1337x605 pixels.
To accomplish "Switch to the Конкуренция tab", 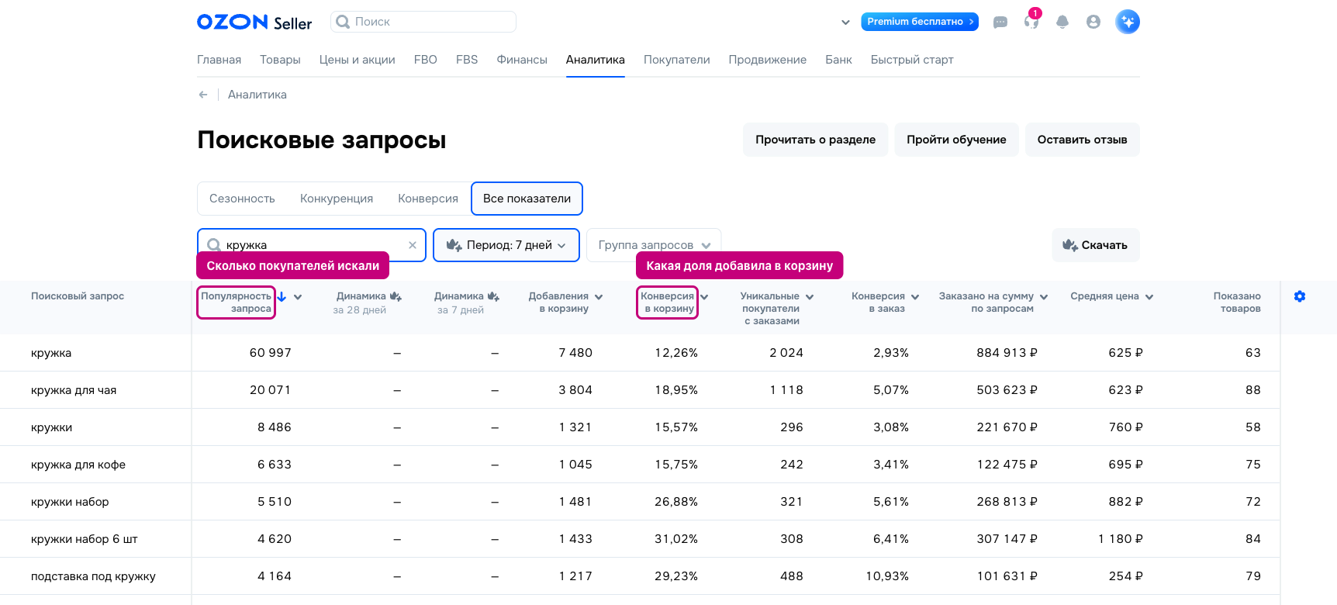I will pyautogui.click(x=337, y=199).
